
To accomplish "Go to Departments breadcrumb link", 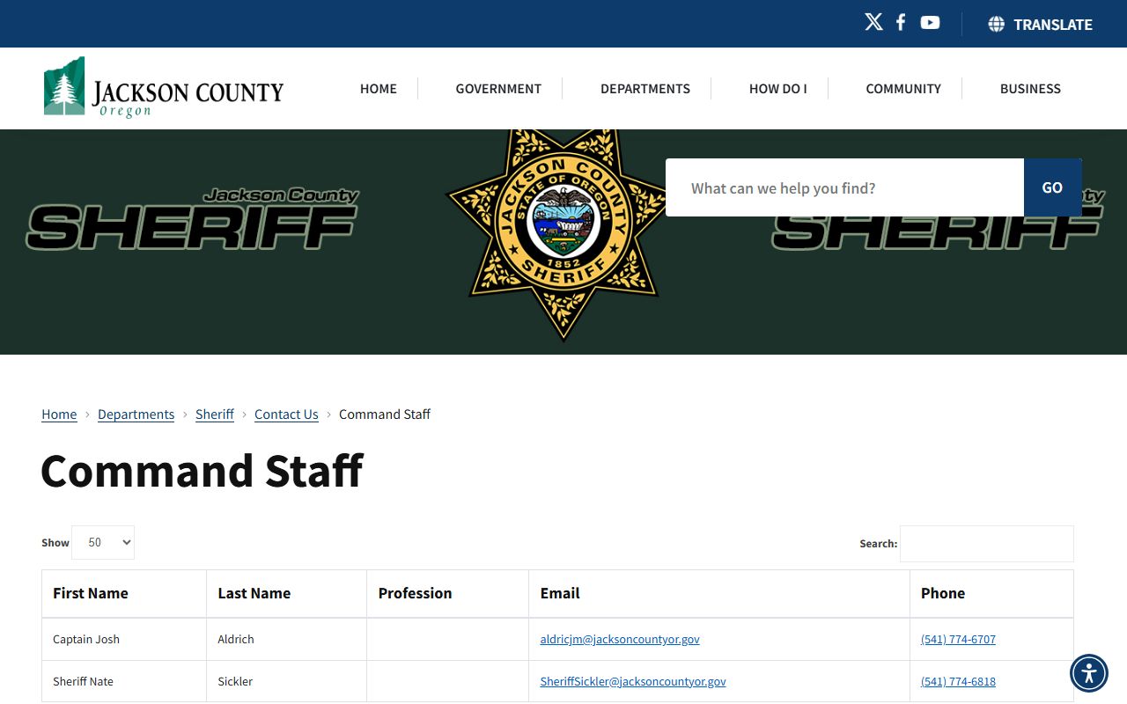I will (x=136, y=414).
